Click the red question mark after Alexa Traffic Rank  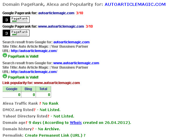point(40,104)
